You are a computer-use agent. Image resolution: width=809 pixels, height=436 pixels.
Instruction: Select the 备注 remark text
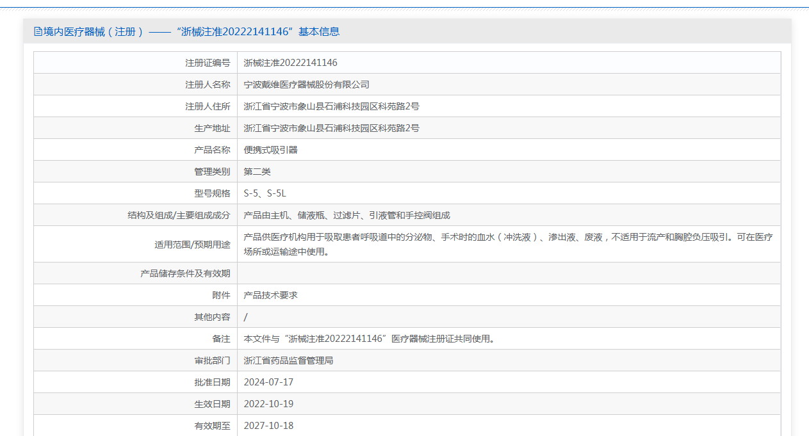370,339
